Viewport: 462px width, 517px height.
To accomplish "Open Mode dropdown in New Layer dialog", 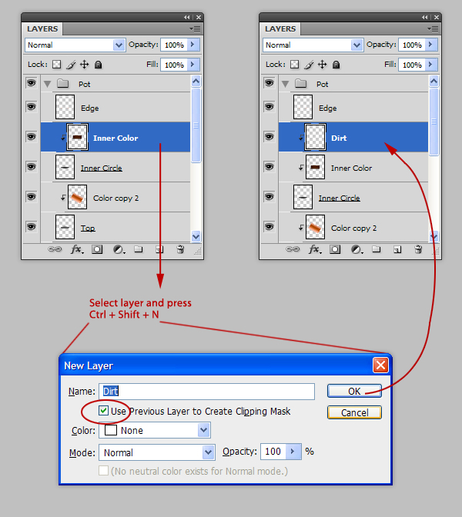I will point(207,452).
